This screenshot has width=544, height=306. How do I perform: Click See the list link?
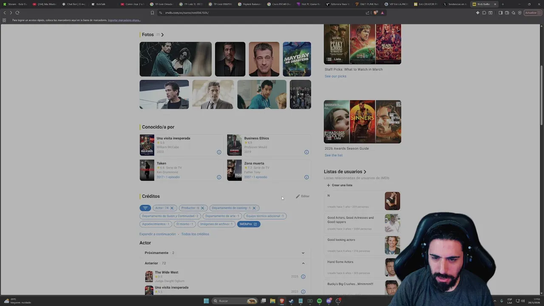coord(334,155)
